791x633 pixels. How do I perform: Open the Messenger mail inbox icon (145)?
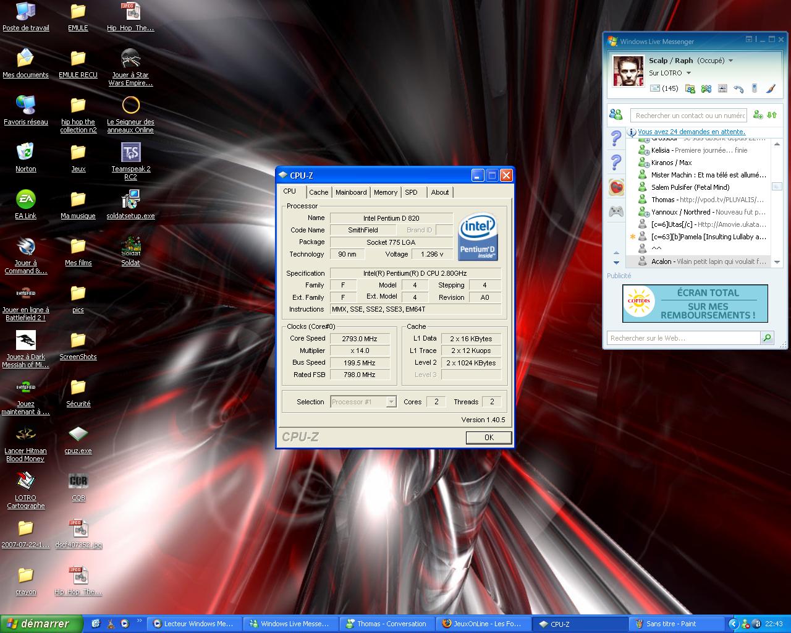click(x=664, y=88)
